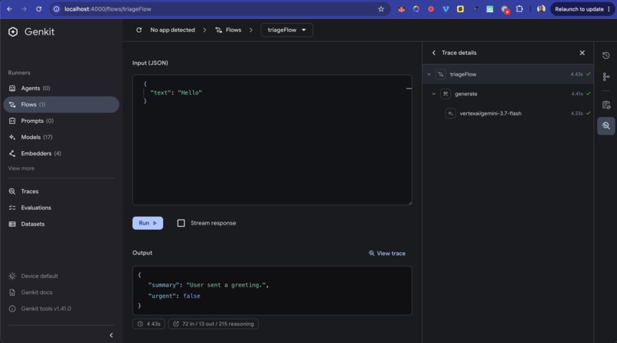Toggle the trace inspector icon in right rail
The height and width of the screenshot is (343, 617).
click(606, 126)
